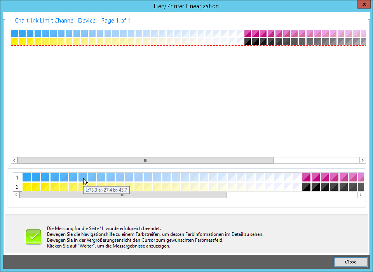Select first yellow patch in the overview chart
Viewport: 373px width, 272px height.
14,42
